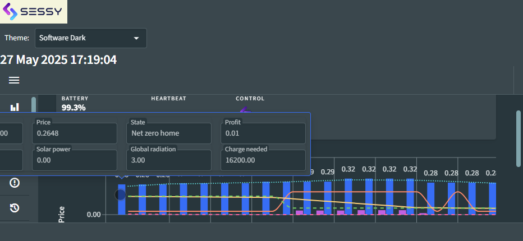Open the history clock sidebar icon

[15, 208]
